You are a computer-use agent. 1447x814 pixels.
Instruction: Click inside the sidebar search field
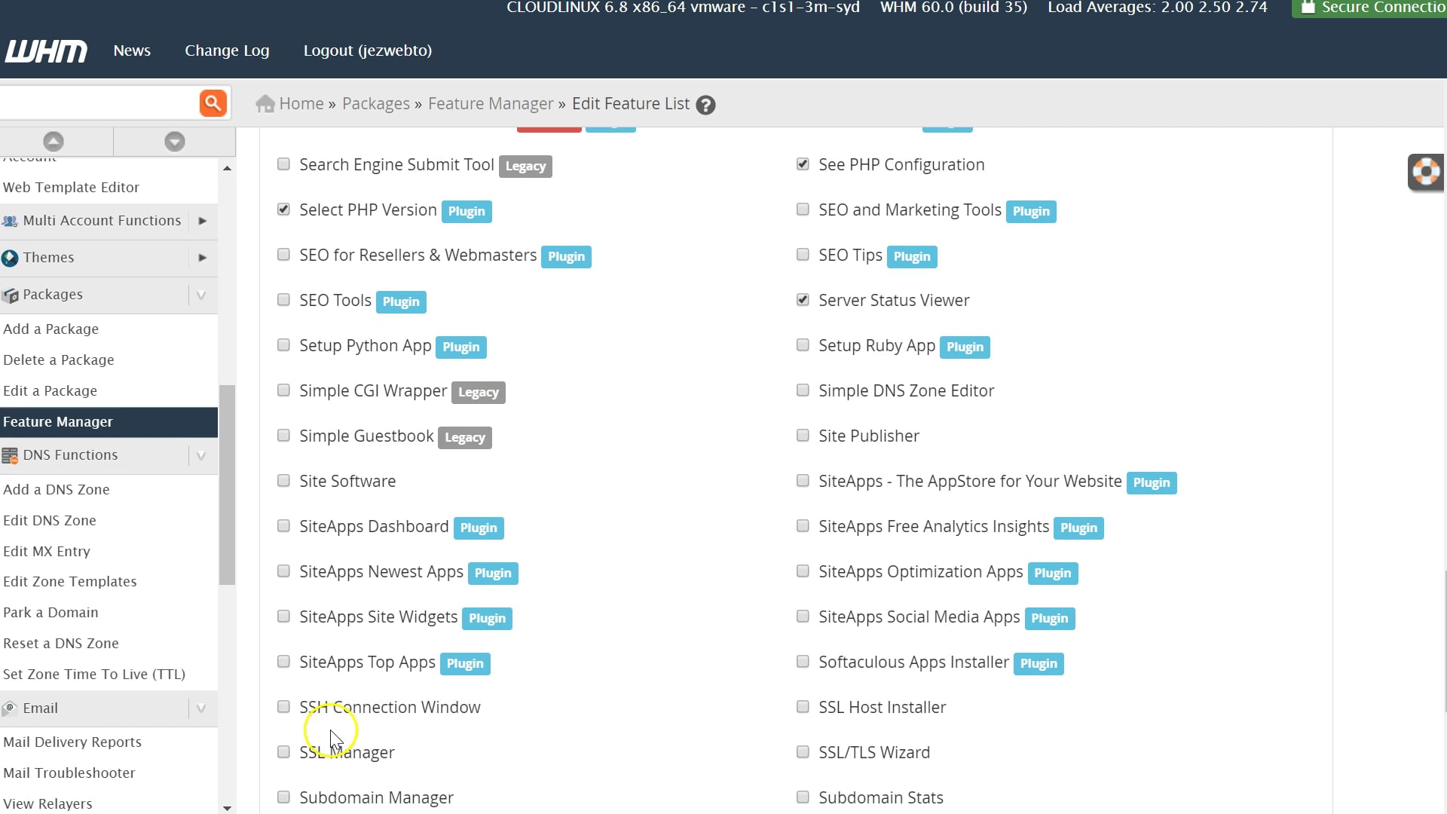[x=98, y=103]
